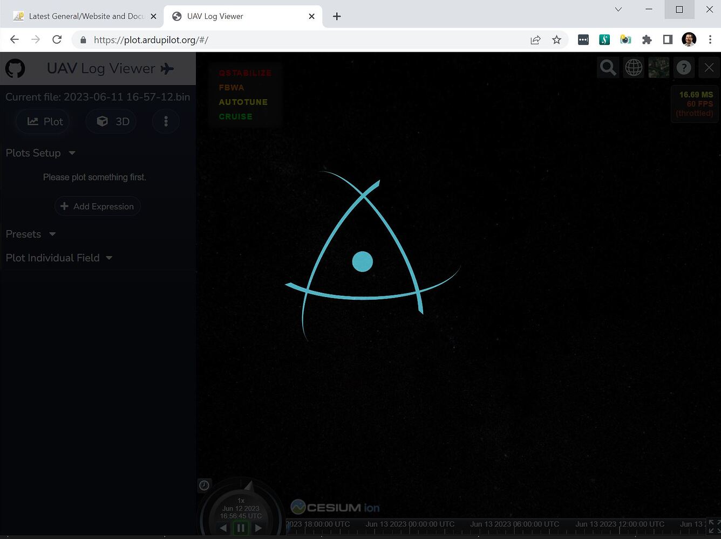Click the clock icon near the animation widget
This screenshot has width=721, height=539.
[204, 485]
